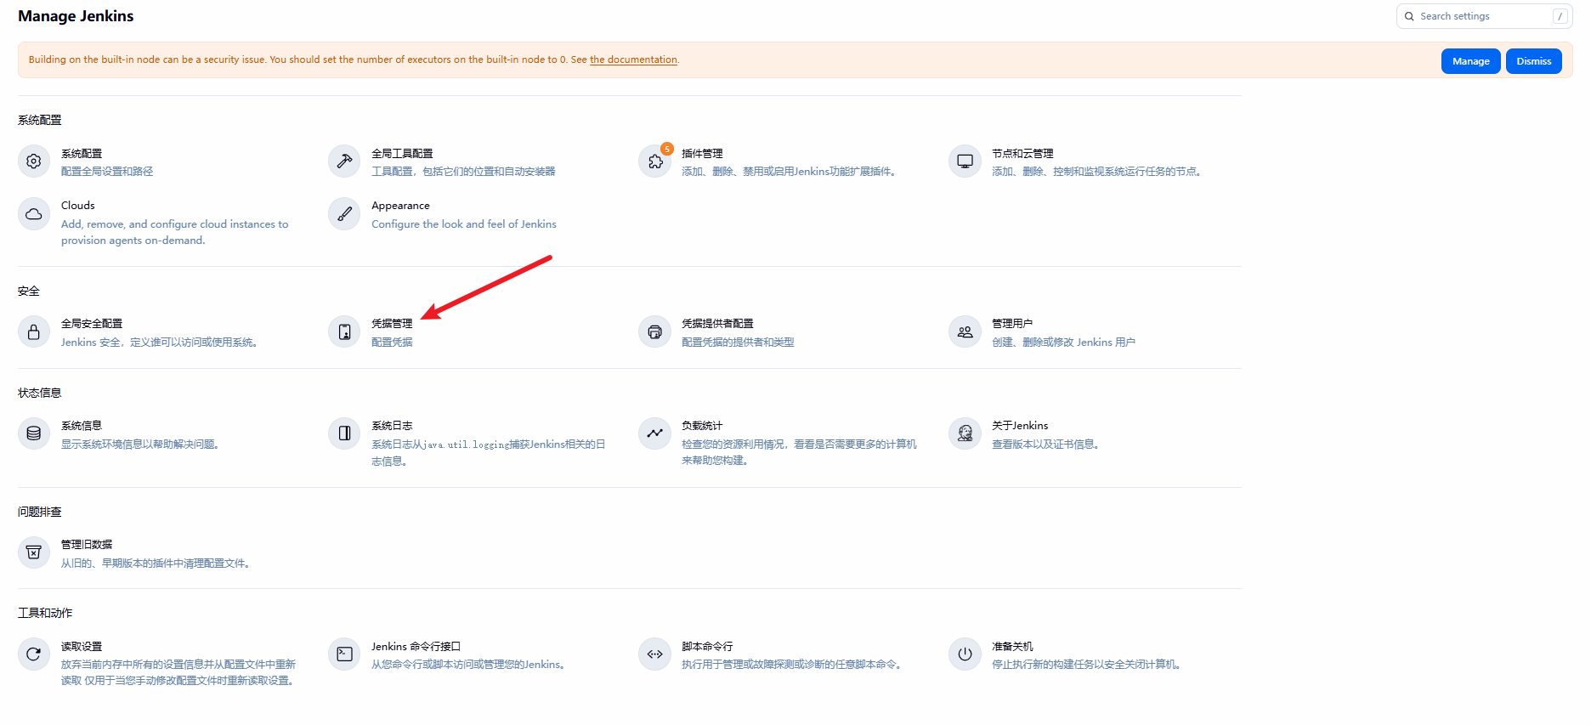The image size is (1591, 725).
Task: Click the 状态信息 section heading
Action: (40, 394)
